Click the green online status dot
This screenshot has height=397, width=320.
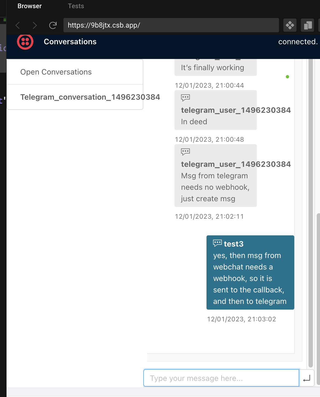[x=287, y=77]
